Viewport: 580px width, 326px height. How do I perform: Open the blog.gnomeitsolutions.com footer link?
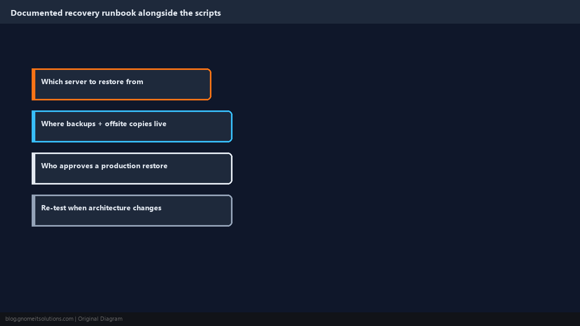[x=39, y=319]
